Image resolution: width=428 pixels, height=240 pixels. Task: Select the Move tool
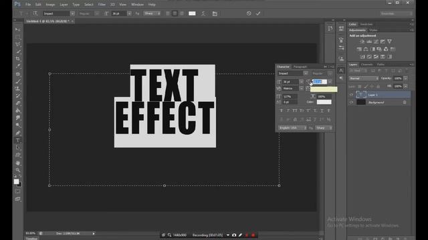[18, 29]
